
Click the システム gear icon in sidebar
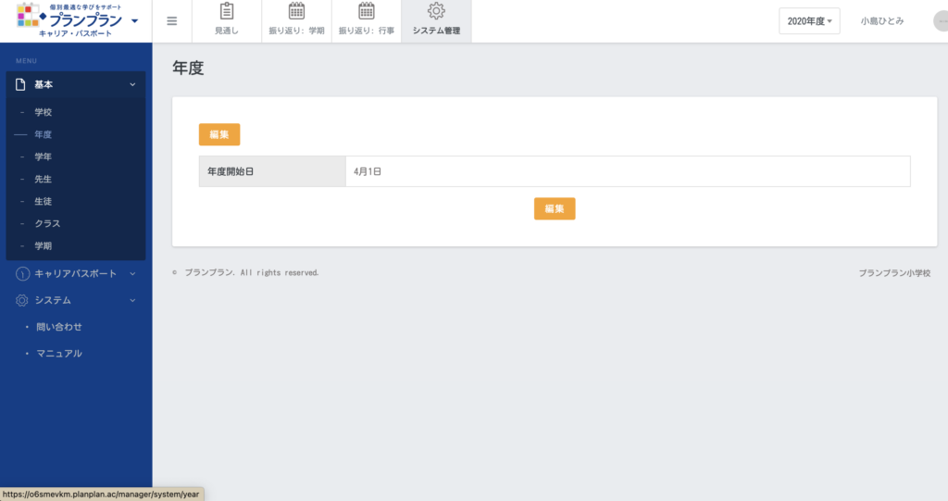coord(22,300)
